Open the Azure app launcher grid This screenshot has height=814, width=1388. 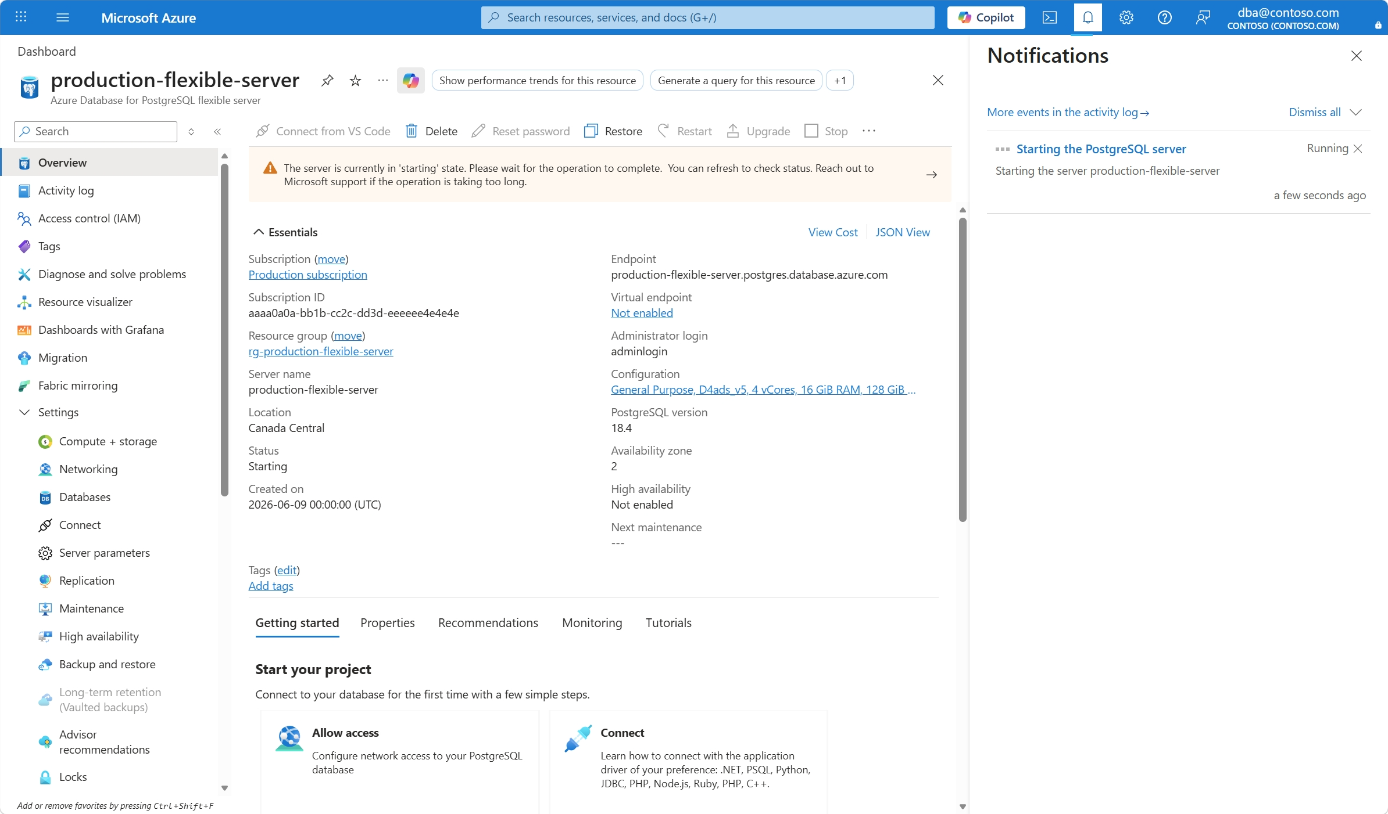pos(21,17)
